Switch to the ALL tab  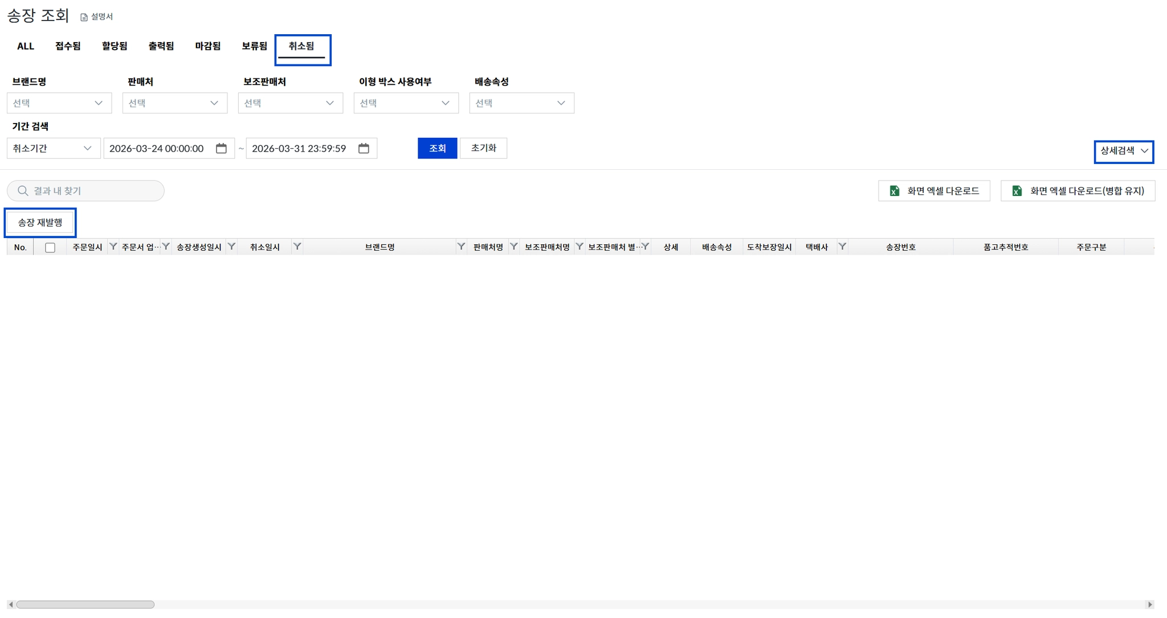[26, 46]
